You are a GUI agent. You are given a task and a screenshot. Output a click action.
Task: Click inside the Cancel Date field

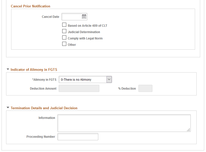point(72,17)
